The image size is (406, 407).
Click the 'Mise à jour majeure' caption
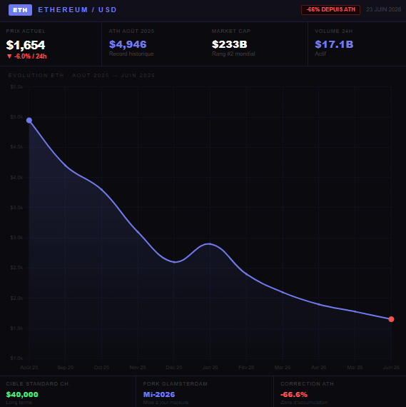point(166,403)
